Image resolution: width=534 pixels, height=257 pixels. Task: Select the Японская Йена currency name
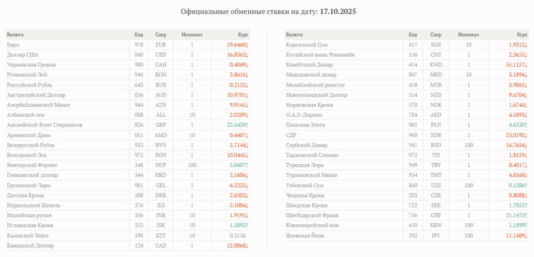coord(305,236)
